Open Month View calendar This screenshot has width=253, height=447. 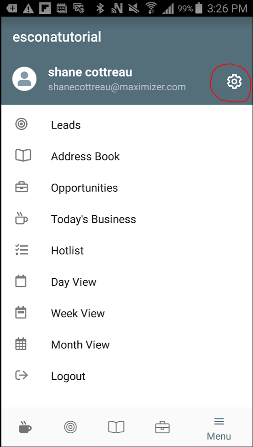pyautogui.click(x=126, y=344)
